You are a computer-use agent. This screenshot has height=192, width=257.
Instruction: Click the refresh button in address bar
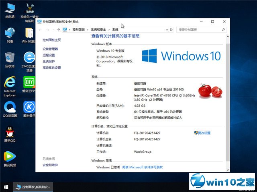[171, 30]
